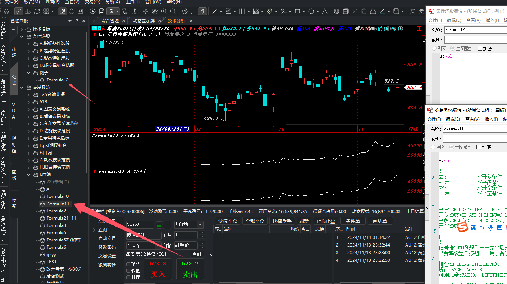Collapse the 例子 folder
Image resolution: width=507 pixels, height=284 pixels.
point(29,73)
